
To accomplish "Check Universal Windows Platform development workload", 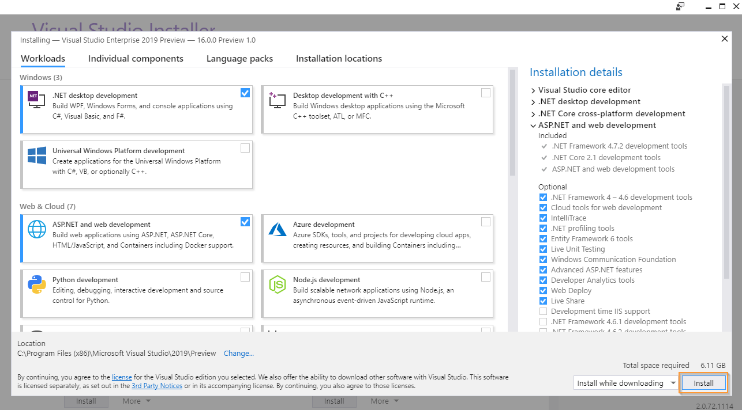I will click(x=245, y=148).
